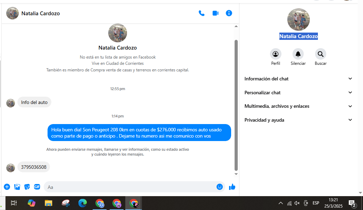Expand Personalizar chat section
363x210 pixels.
click(298, 93)
